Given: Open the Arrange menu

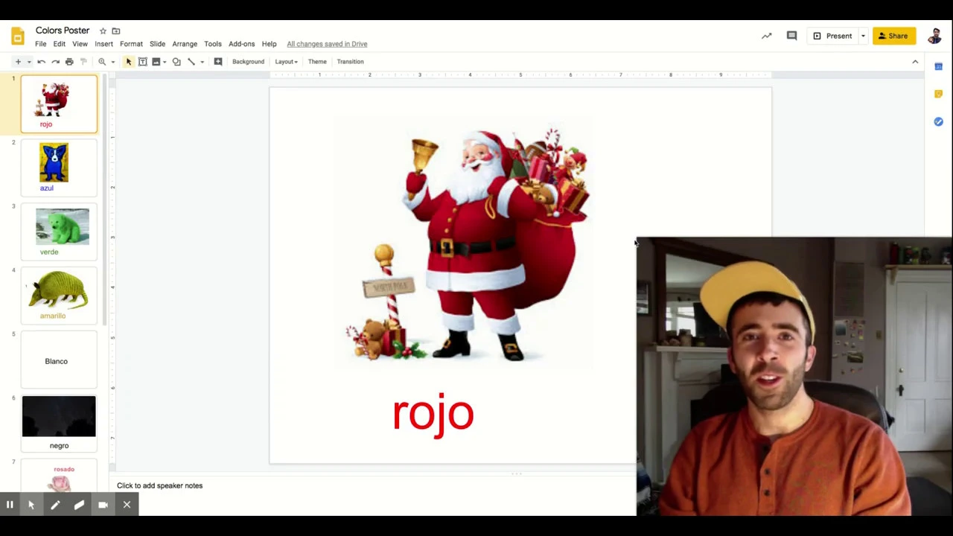Looking at the screenshot, I should tap(185, 44).
